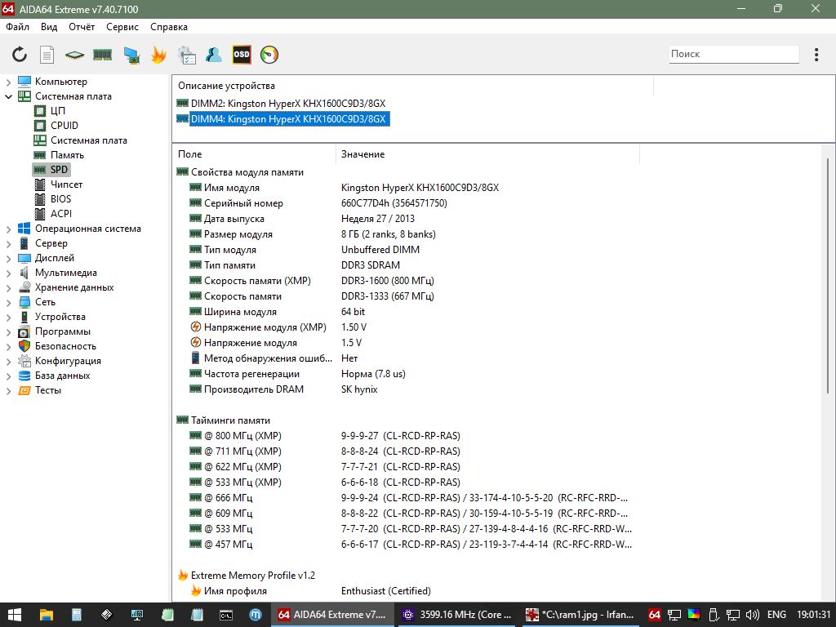
Task: Select CPUID in the sidebar tree
Action: click(64, 125)
